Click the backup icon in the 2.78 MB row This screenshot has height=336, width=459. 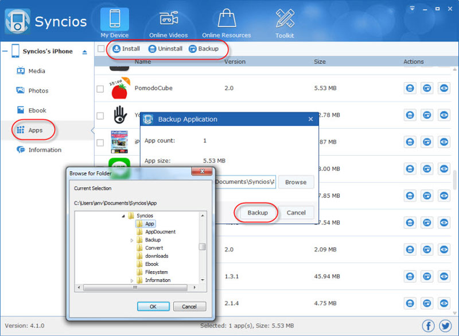[x=427, y=115]
